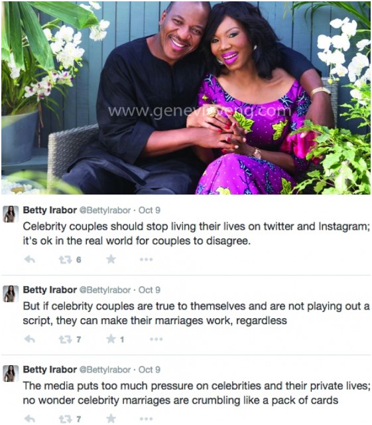Reply to the tweet about media pressure
The height and width of the screenshot is (425, 372).
click(x=30, y=419)
